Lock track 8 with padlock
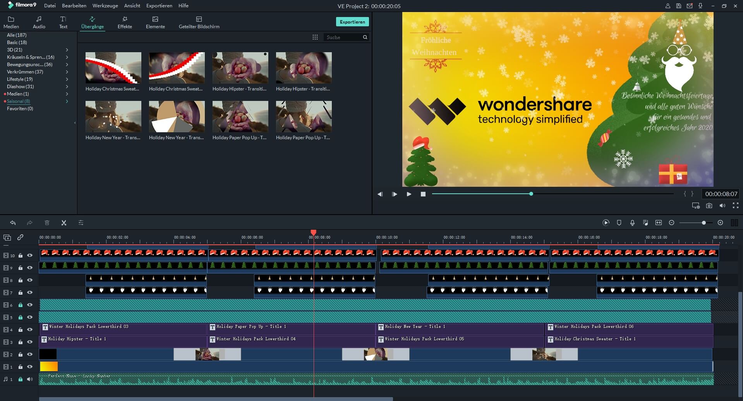Image resolution: width=743 pixels, height=401 pixels. coord(21,280)
